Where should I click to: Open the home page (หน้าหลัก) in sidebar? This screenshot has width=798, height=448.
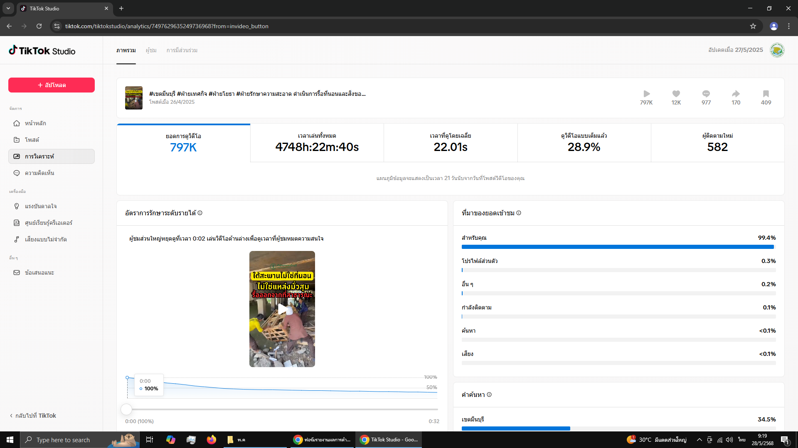point(52,123)
